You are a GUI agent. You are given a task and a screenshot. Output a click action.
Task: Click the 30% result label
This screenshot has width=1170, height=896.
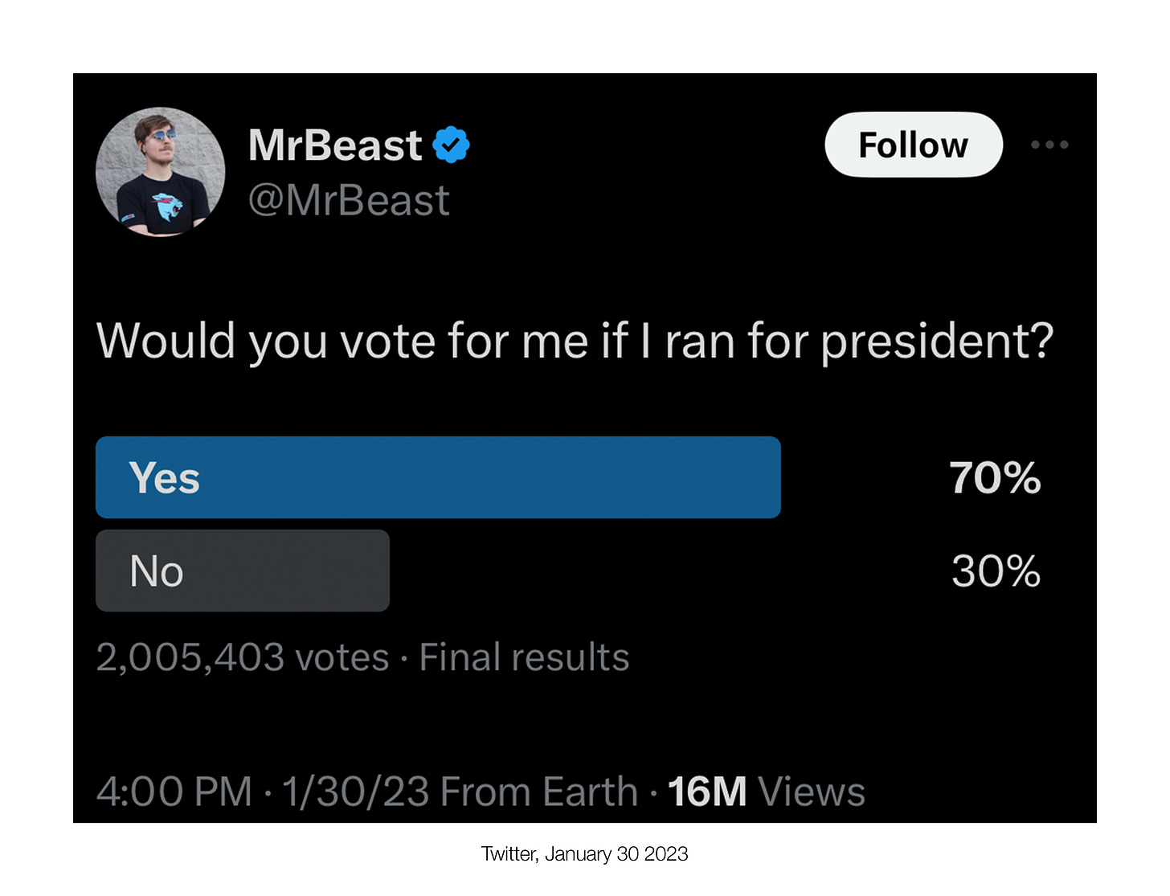pos(996,571)
